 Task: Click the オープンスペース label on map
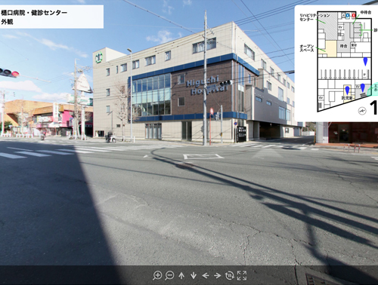point(307,48)
